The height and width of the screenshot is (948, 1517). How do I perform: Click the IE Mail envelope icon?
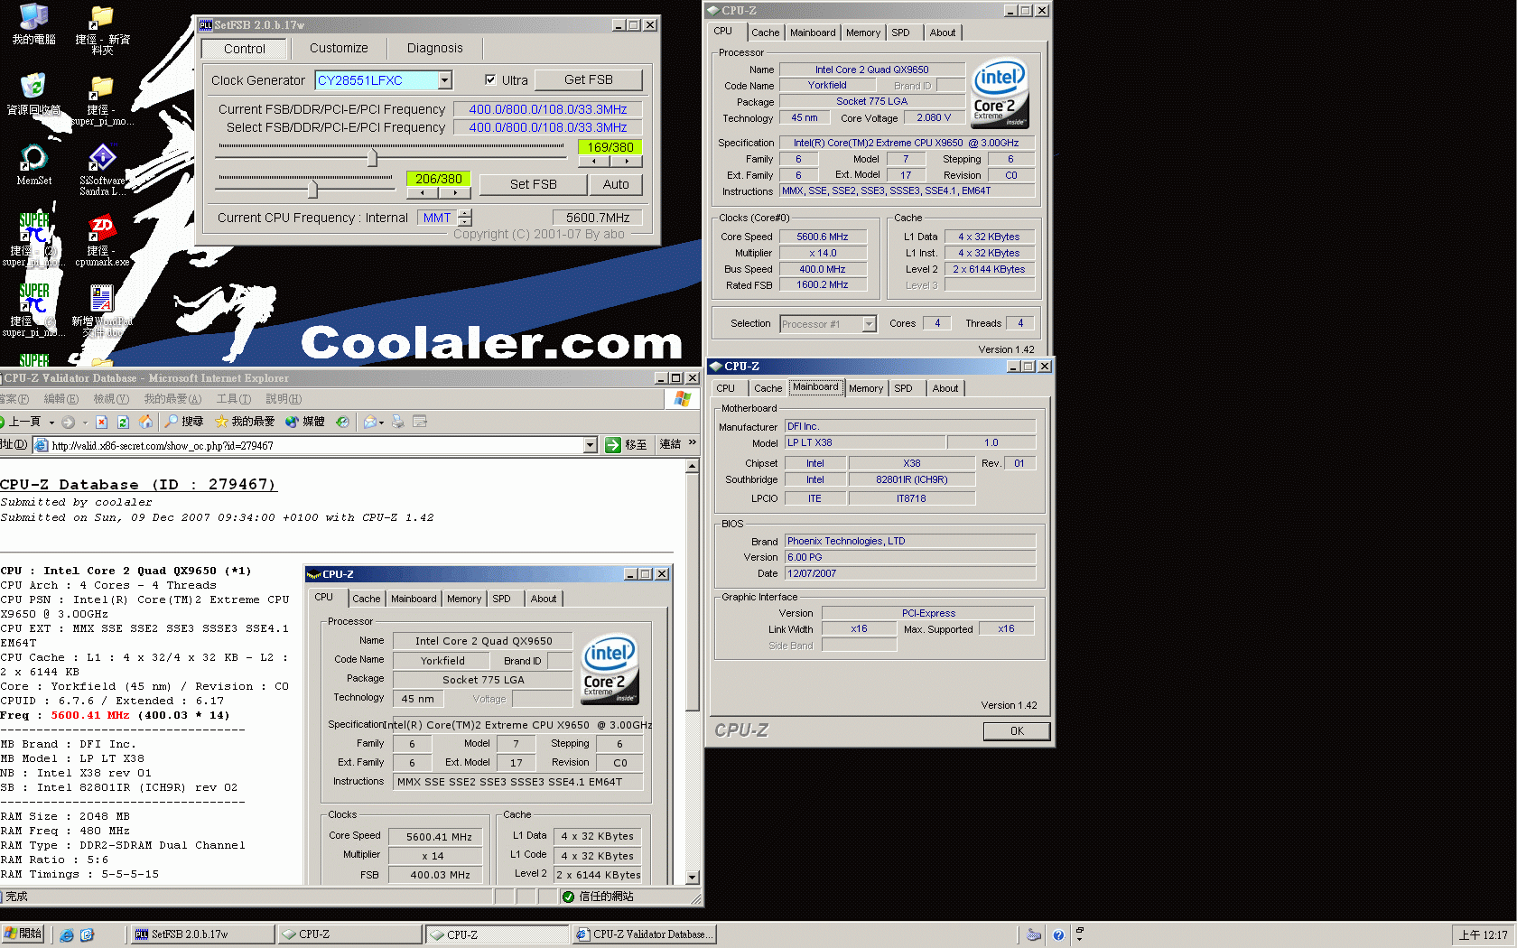369,422
